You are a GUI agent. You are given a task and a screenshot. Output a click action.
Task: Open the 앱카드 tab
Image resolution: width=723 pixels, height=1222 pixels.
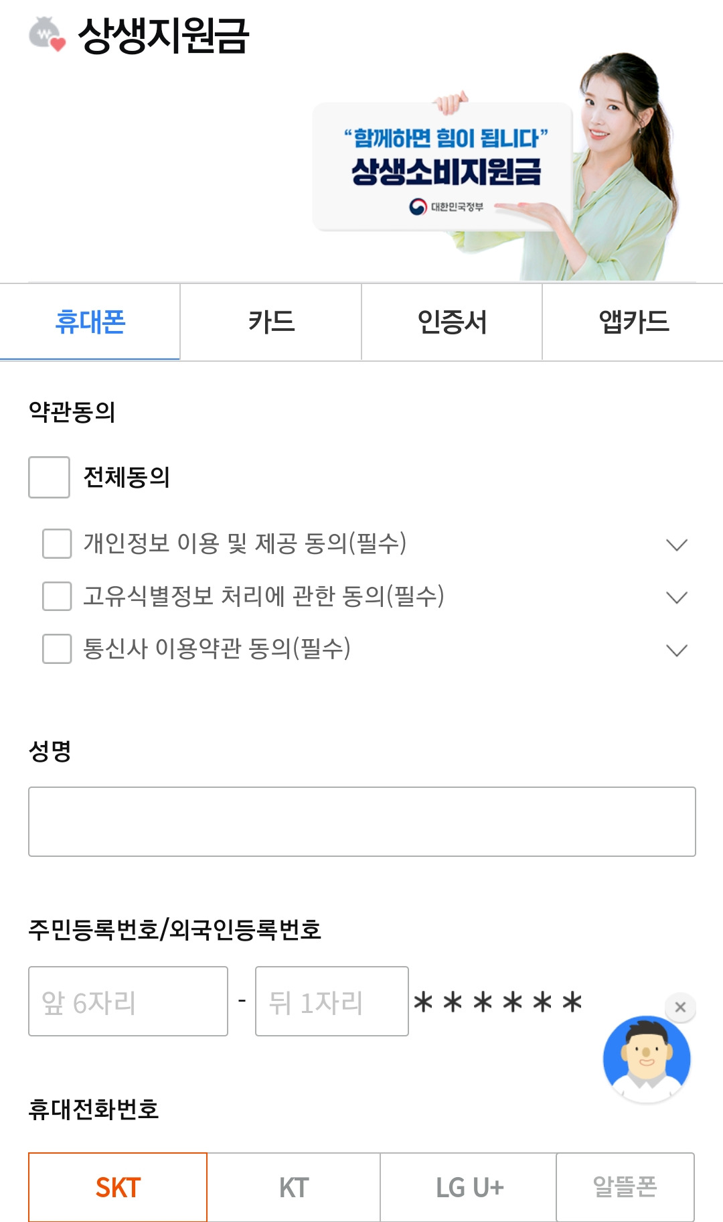(x=633, y=322)
